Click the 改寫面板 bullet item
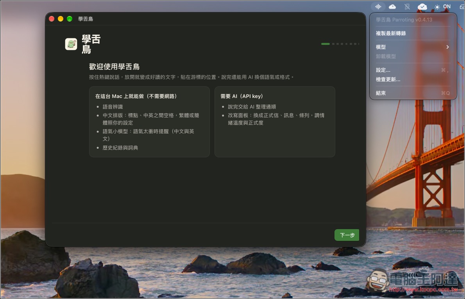 point(276,119)
